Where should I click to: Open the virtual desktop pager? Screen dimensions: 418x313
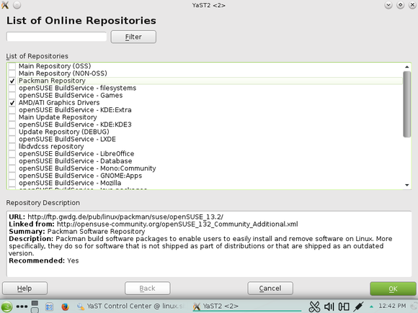click(35, 307)
